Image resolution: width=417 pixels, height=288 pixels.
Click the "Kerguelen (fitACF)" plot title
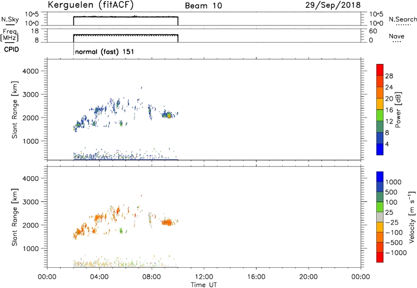(x=90, y=5)
